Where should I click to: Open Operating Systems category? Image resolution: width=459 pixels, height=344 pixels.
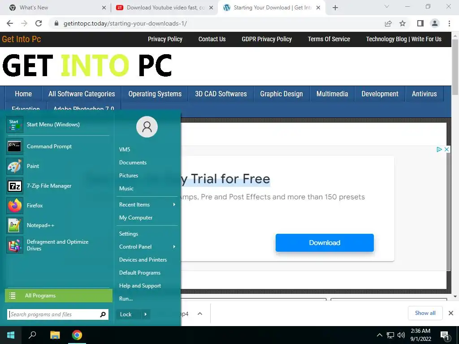pyautogui.click(x=155, y=94)
